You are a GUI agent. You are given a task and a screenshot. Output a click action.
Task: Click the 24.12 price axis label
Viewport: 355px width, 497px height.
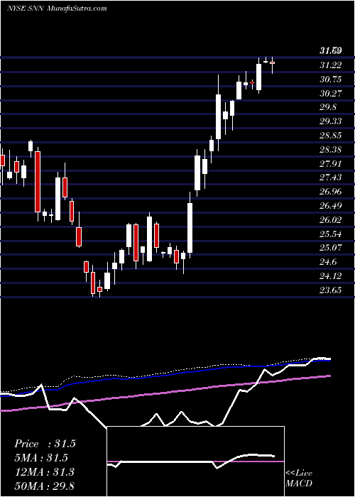331,275
